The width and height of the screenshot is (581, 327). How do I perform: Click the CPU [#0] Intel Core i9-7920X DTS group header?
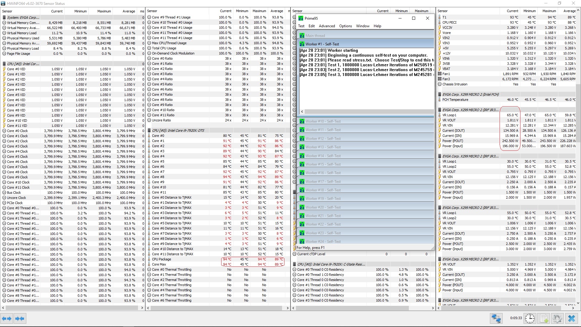click(178, 130)
